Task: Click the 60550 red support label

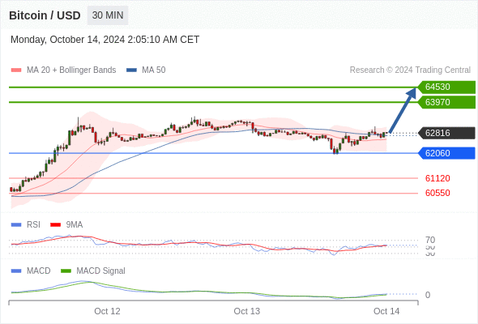Action: click(x=437, y=193)
